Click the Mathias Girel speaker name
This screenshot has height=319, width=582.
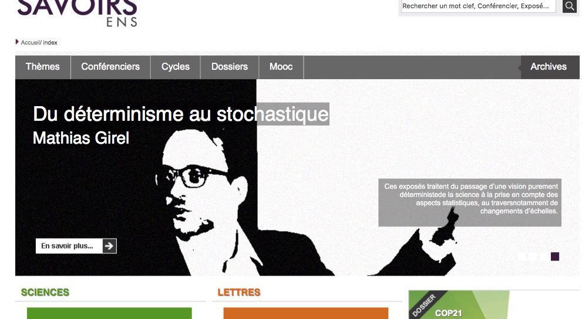click(x=81, y=138)
